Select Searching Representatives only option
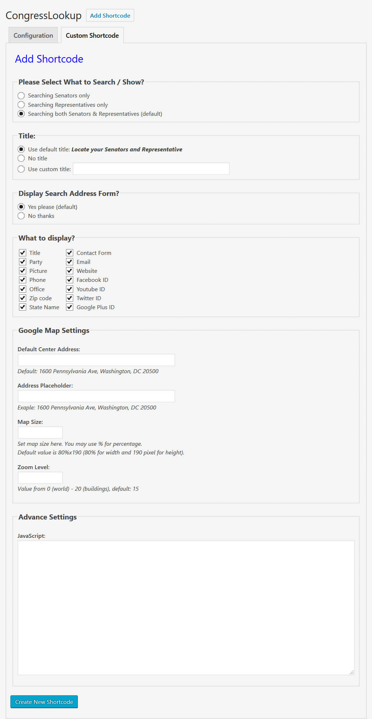This screenshot has height=719, width=372. click(21, 105)
